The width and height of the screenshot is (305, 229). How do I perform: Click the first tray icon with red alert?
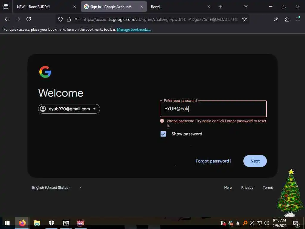tap(224, 223)
